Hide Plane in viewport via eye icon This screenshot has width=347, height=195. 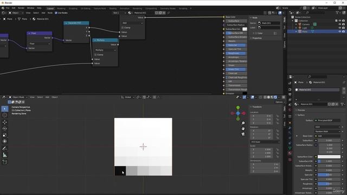point(340,31)
